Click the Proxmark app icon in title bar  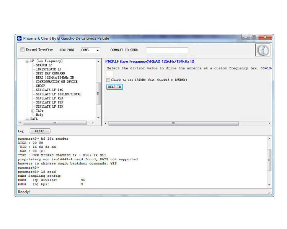[x=20, y=38]
